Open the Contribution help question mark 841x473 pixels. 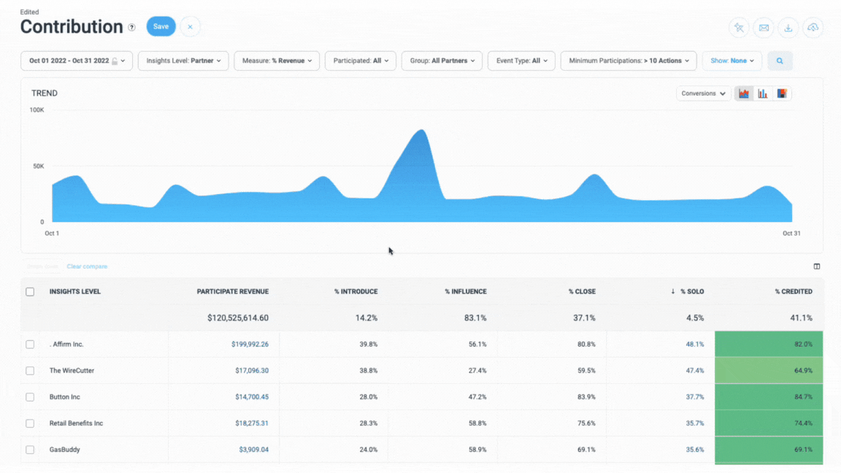point(132,28)
